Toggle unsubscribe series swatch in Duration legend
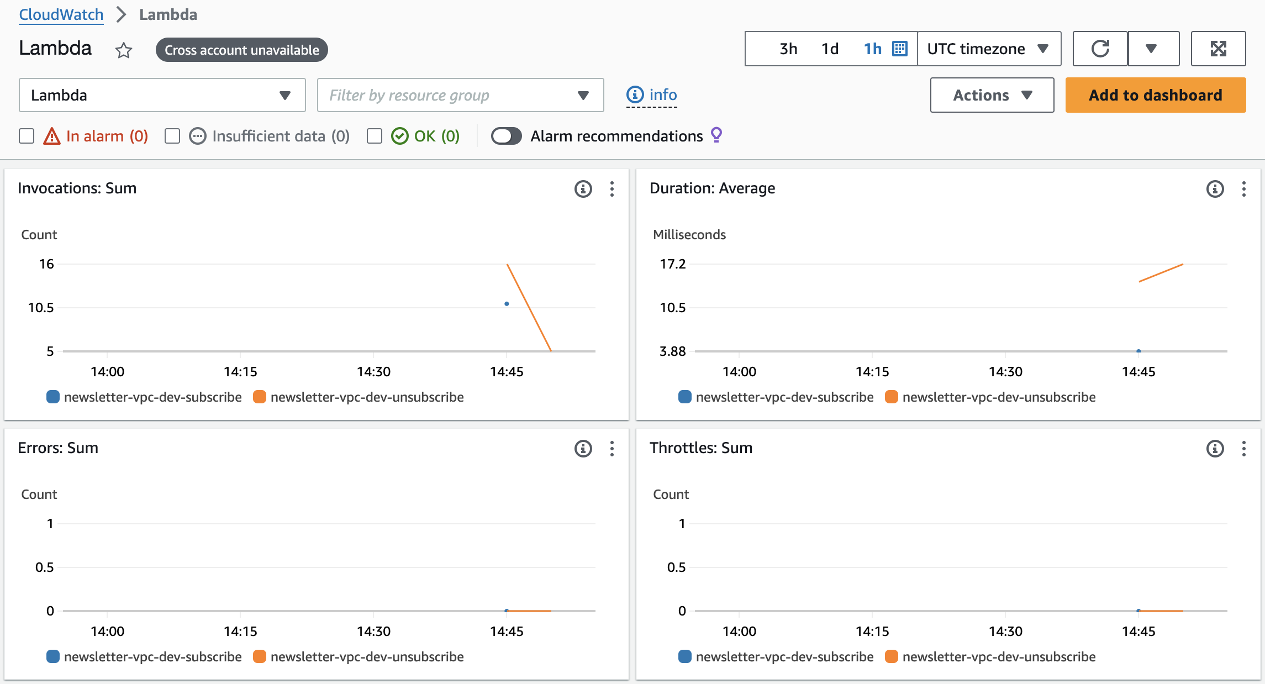This screenshot has height=684, width=1265. point(892,397)
